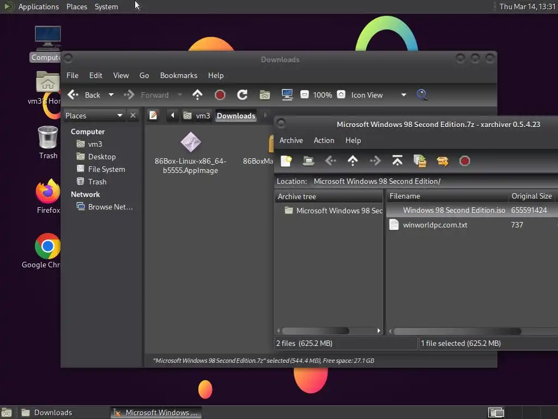Select Browse Network in Places sidebar
The width and height of the screenshot is (558, 419).
(105, 207)
